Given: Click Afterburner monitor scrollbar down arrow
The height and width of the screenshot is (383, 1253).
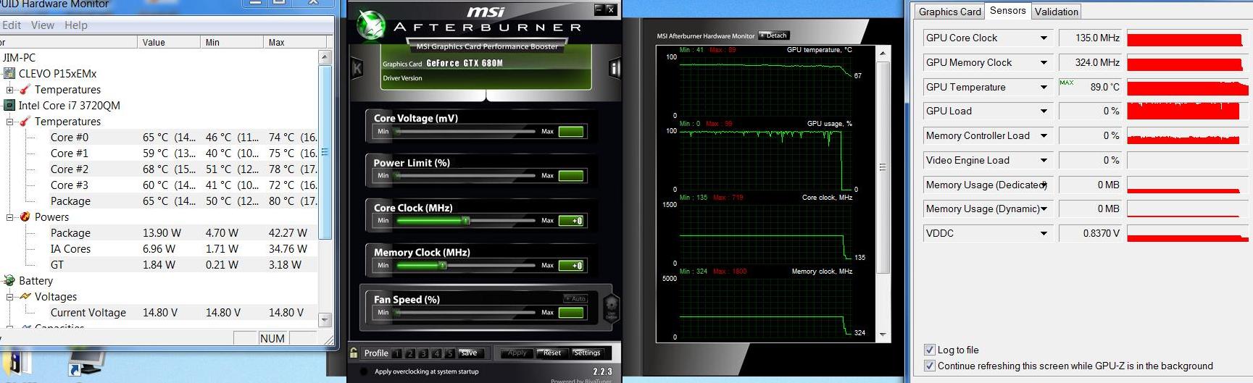Looking at the screenshot, I should coord(883,334).
